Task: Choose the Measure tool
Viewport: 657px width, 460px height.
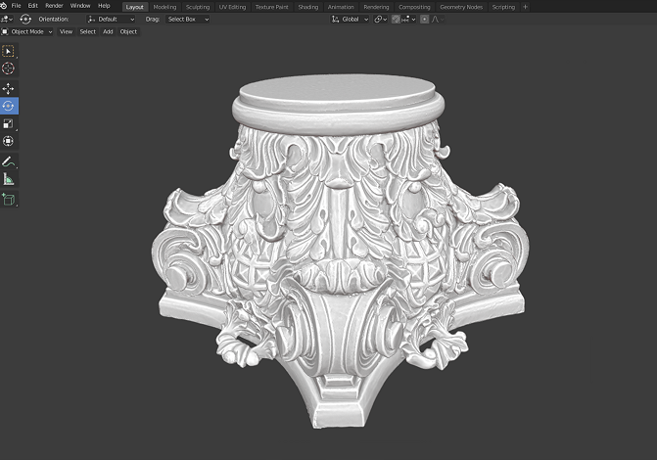Action: point(9,179)
